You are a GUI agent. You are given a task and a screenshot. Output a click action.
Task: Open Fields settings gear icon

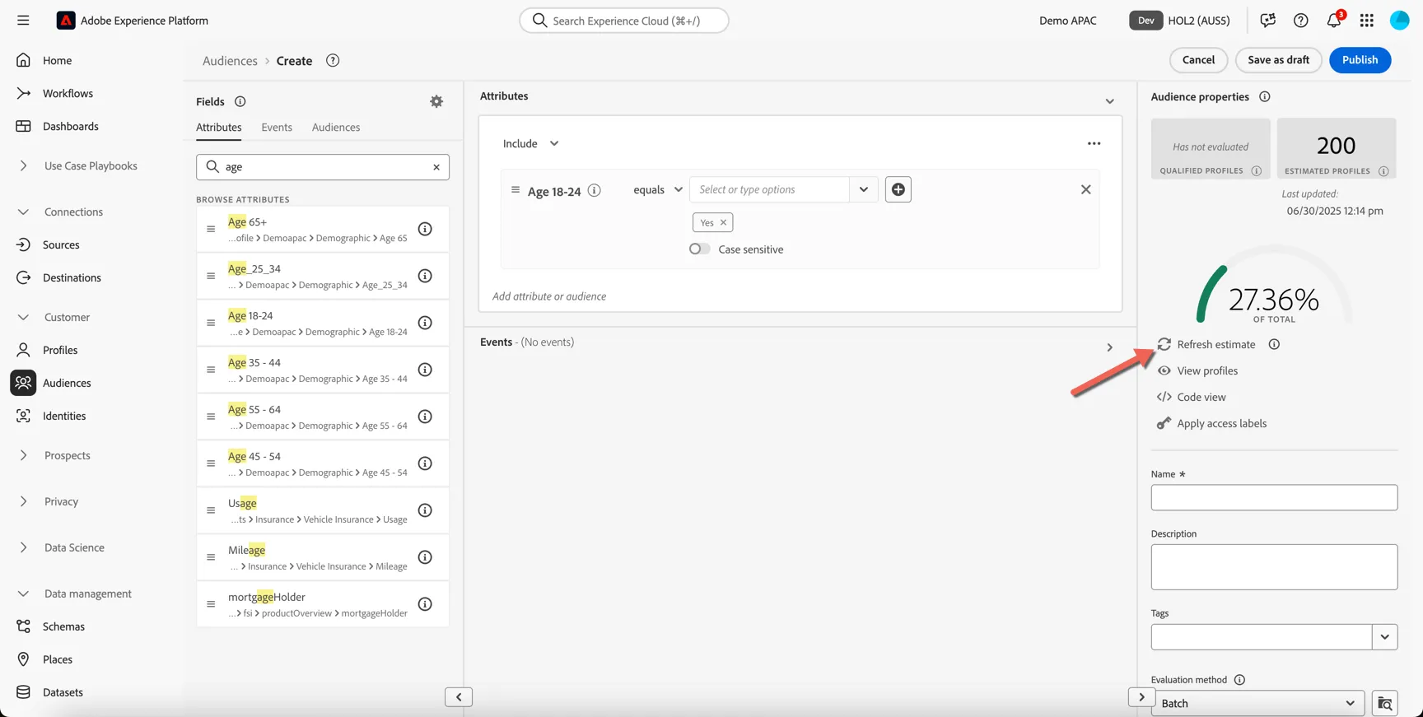(x=436, y=101)
